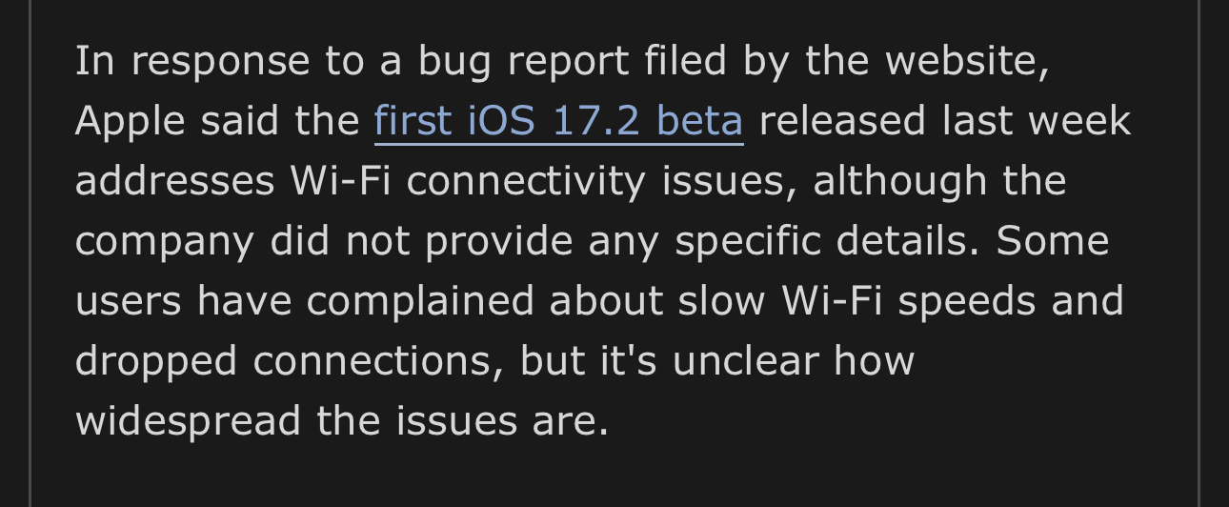Click the words "released last week"
Image resolution: width=1229 pixels, height=507 pixels.
click(x=945, y=121)
